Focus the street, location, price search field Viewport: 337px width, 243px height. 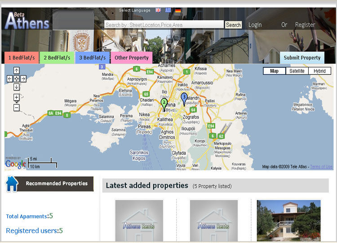click(x=164, y=25)
